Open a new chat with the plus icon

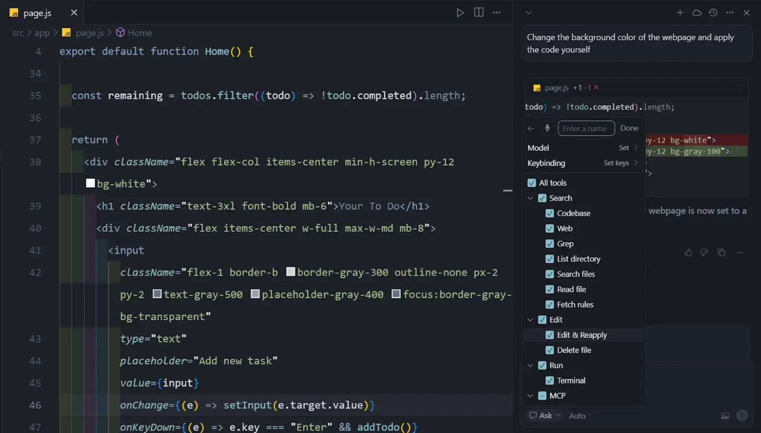(680, 13)
